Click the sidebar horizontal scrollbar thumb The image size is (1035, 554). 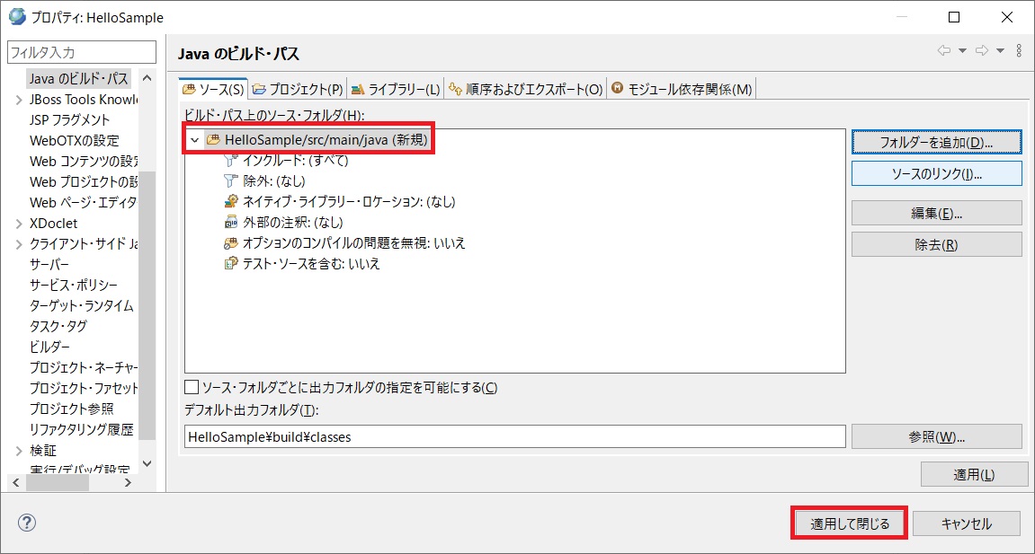coord(58,483)
